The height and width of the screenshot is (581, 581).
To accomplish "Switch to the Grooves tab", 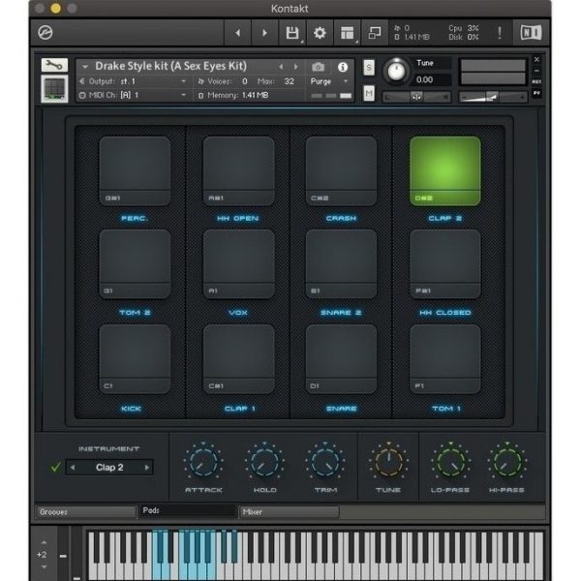I will 86,512.
